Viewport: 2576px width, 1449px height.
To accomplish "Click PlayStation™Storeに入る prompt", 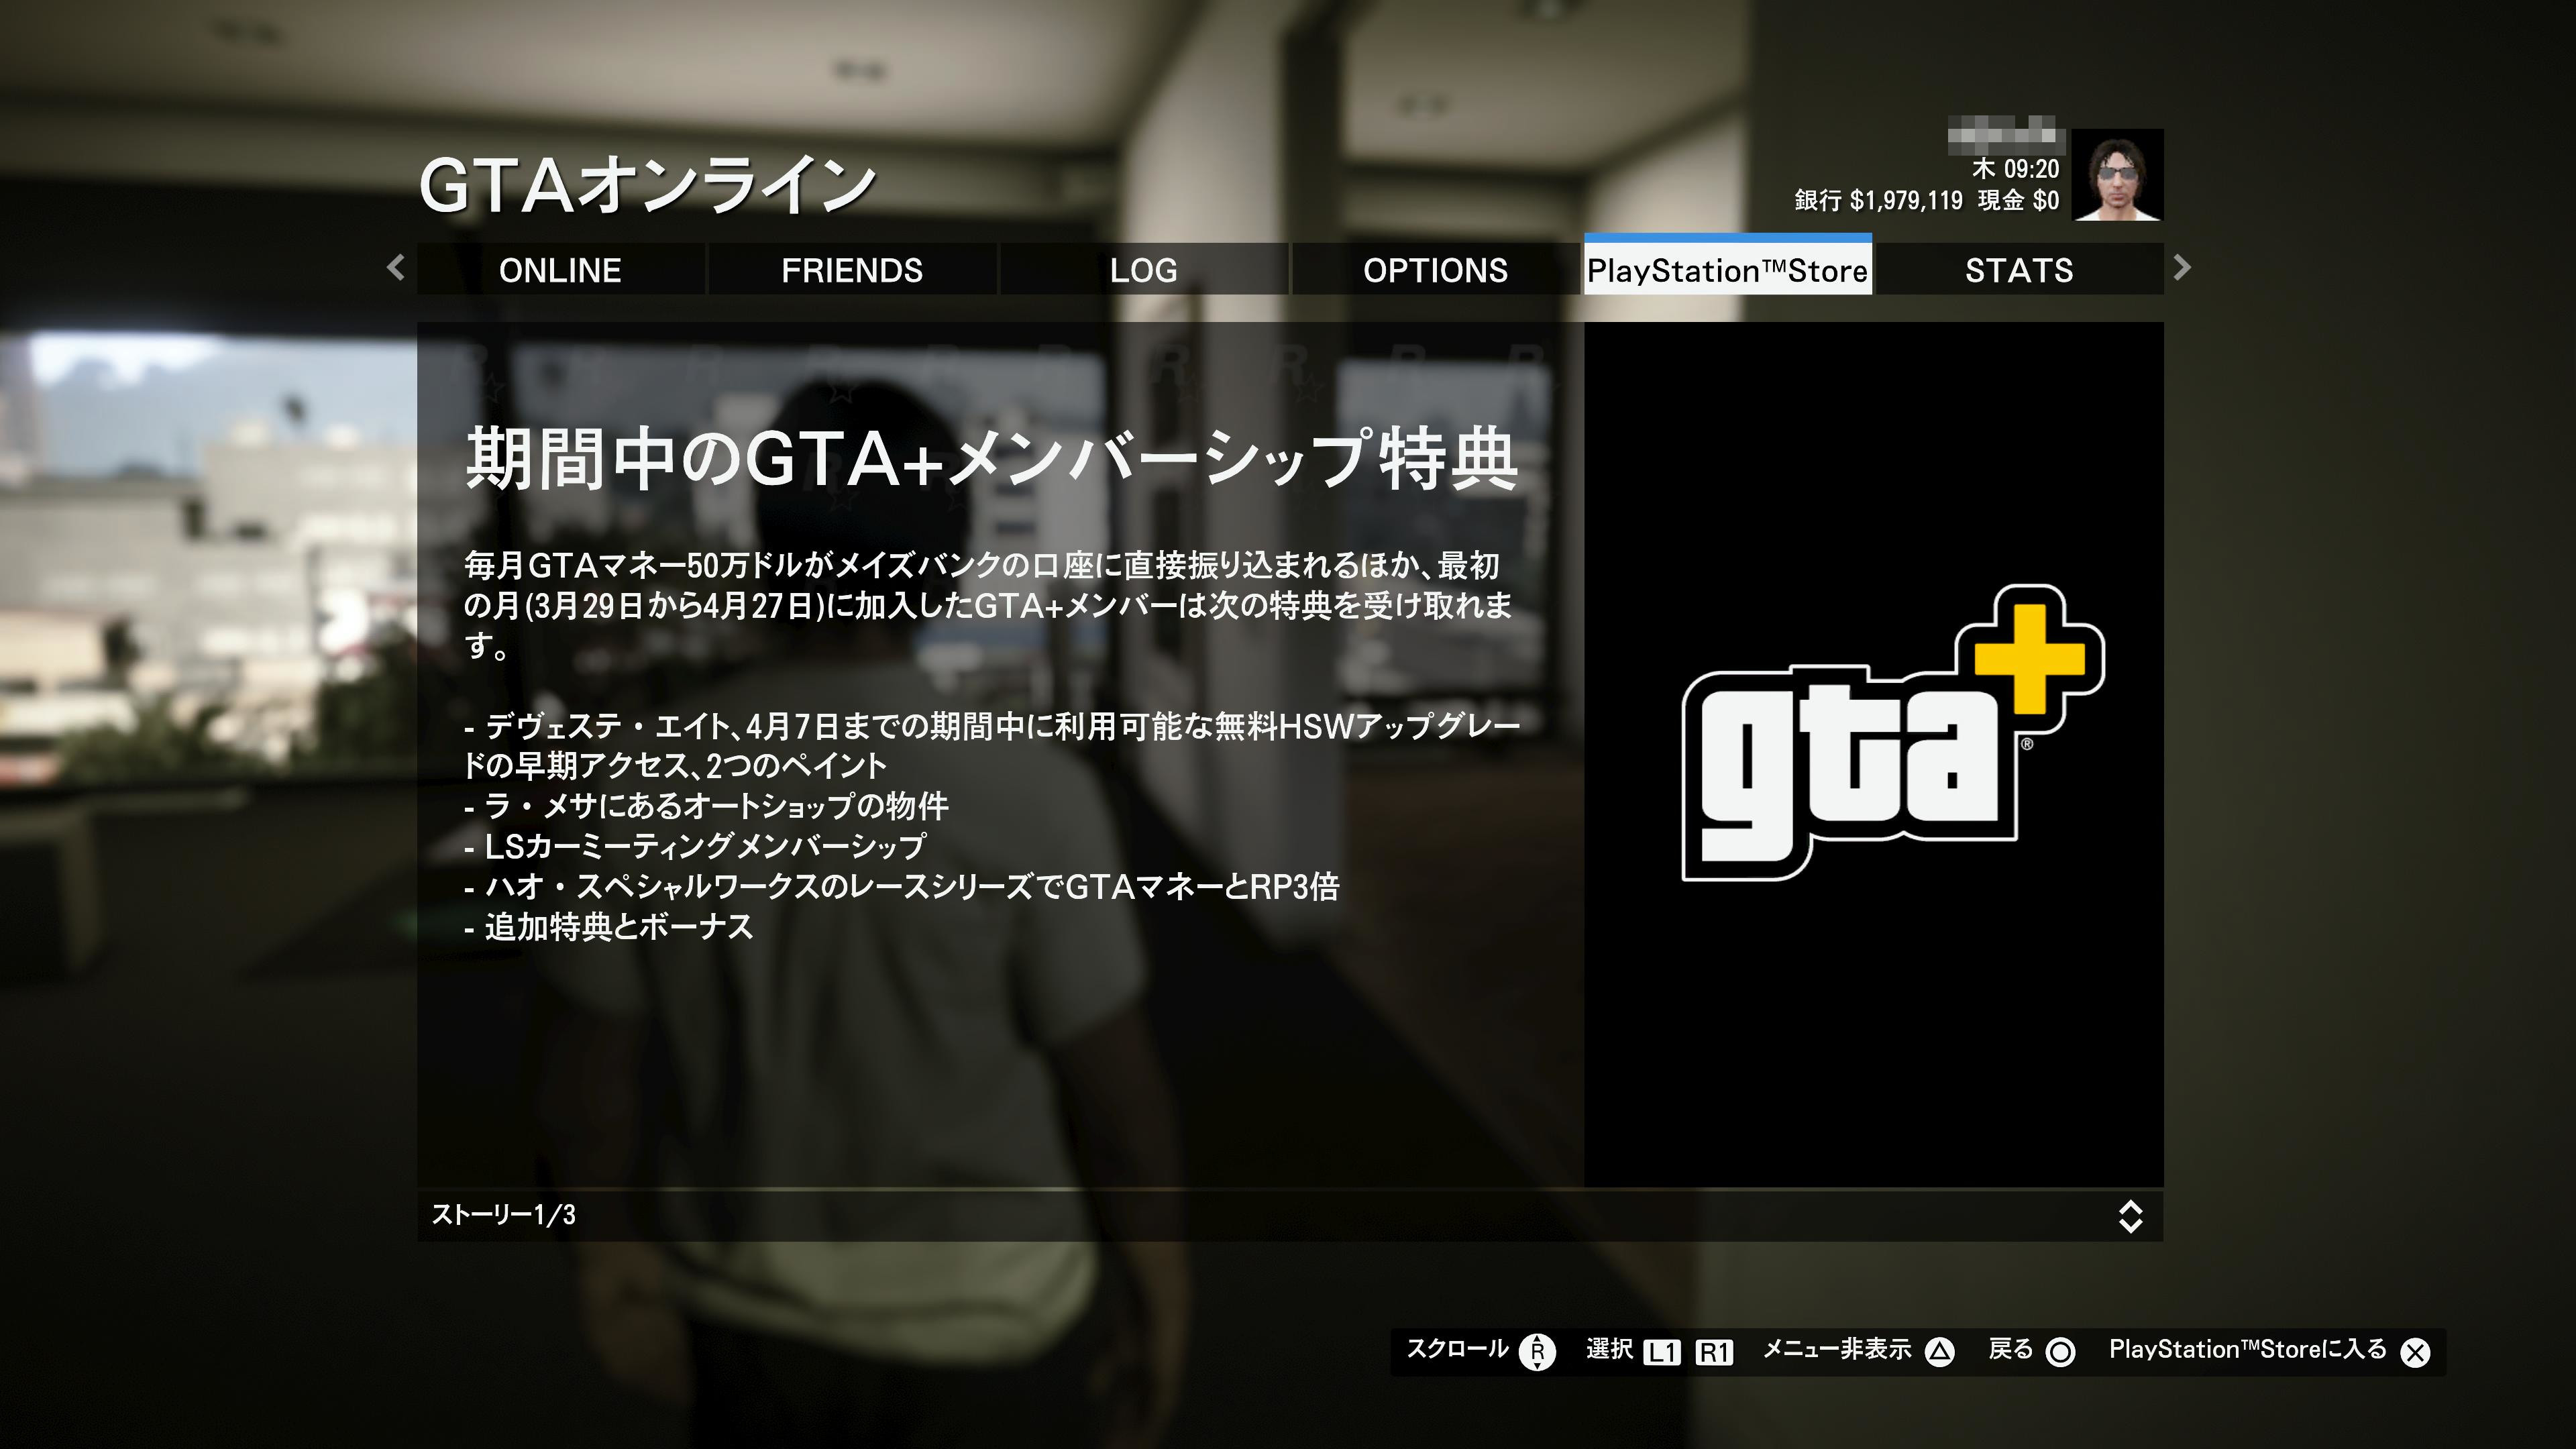I will [2248, 1349].
